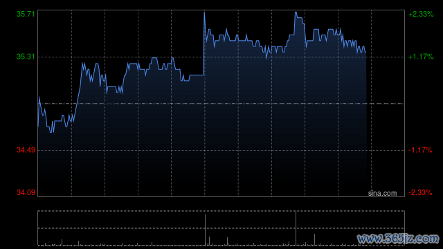The image size is (443, 249).
Task: Click the 34.09 bottom price label
Action: (x=26, y=192)
